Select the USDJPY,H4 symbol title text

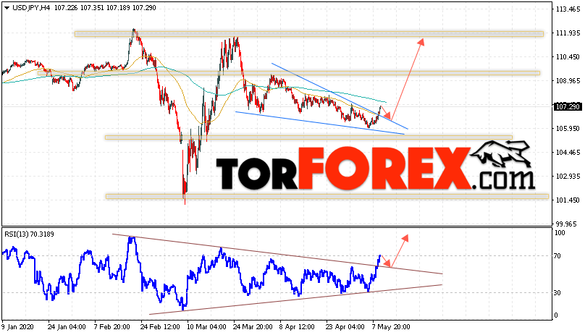31,7
